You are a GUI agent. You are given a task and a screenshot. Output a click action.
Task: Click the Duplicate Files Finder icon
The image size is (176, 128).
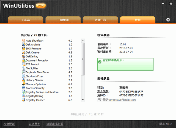(x=24, y=72)
